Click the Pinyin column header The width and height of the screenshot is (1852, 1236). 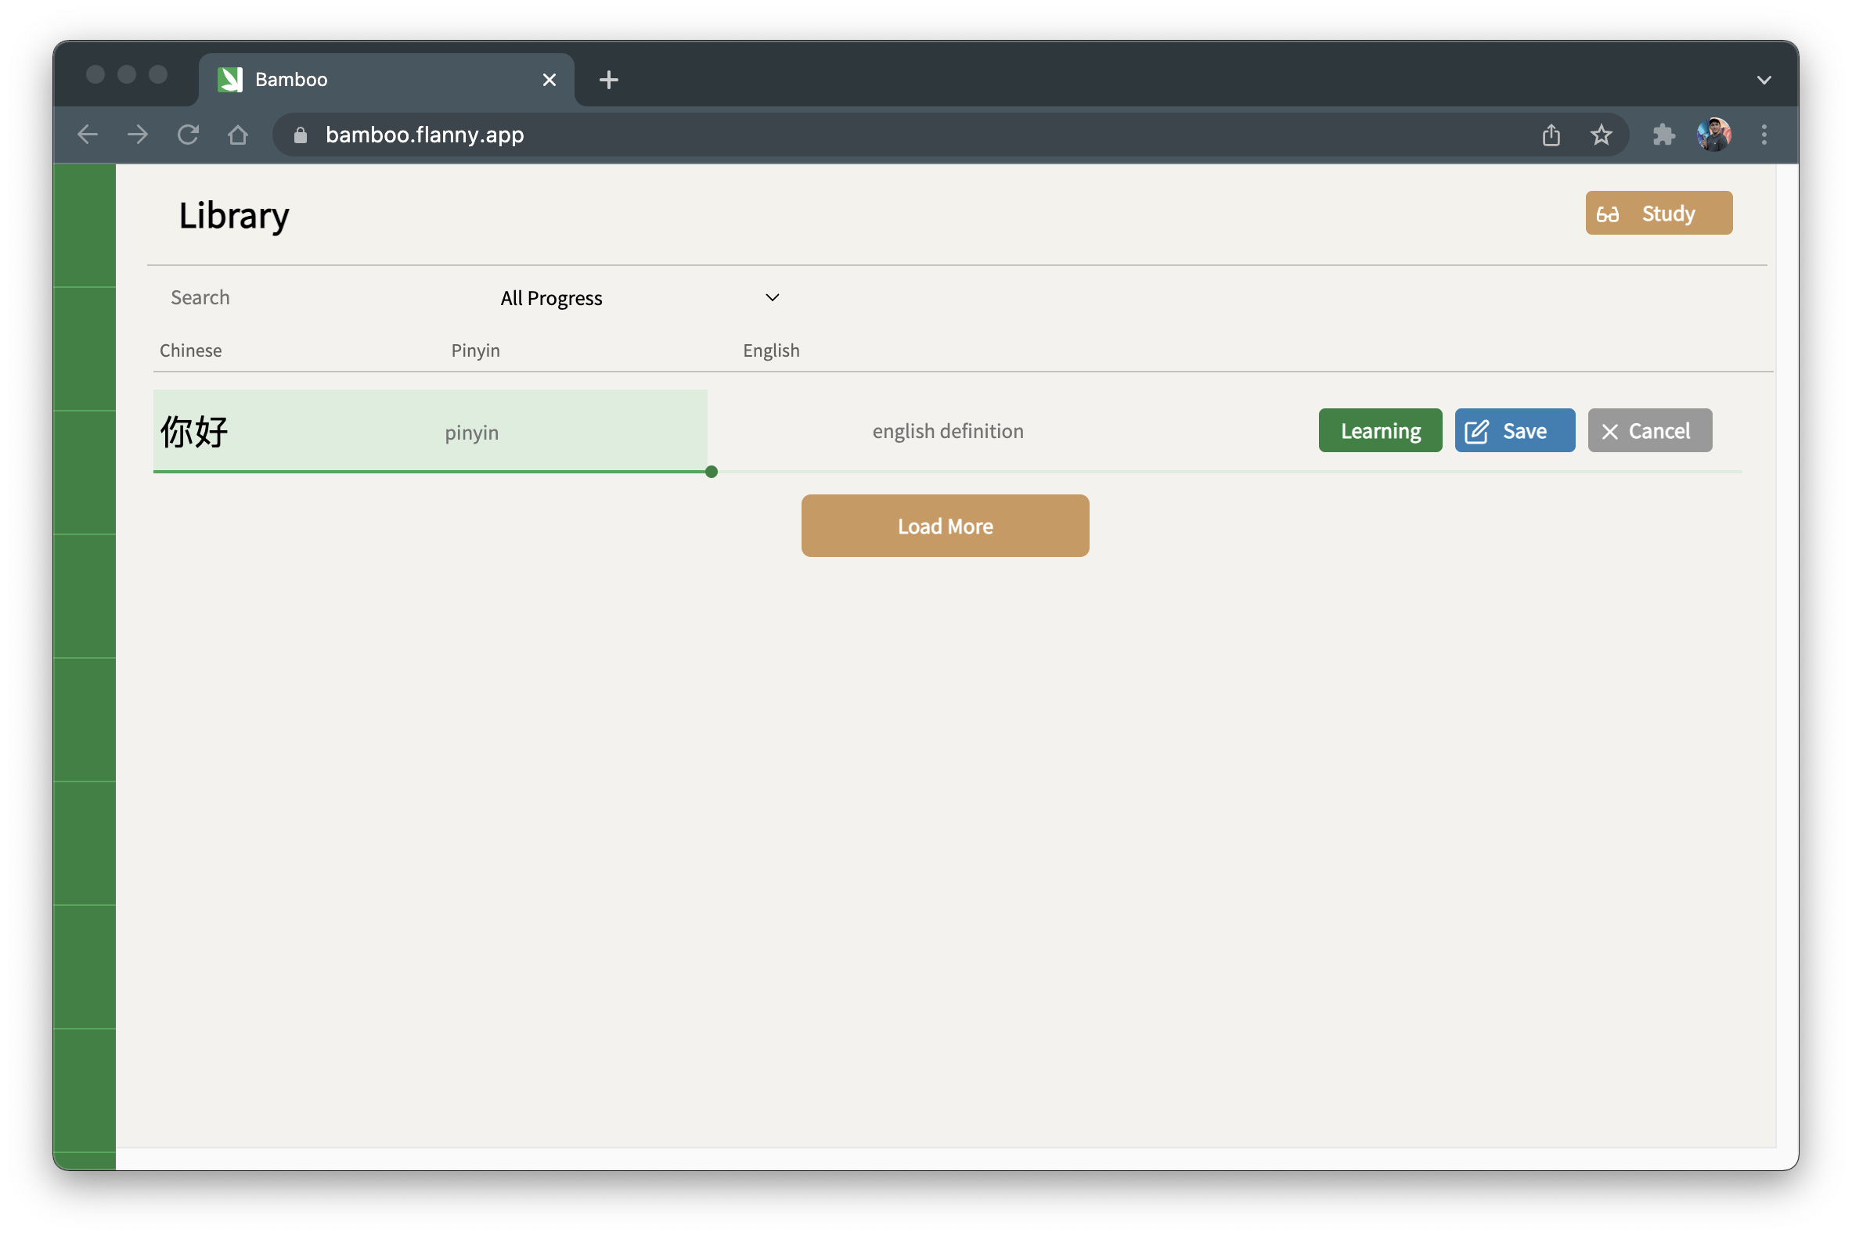[476, 349]
